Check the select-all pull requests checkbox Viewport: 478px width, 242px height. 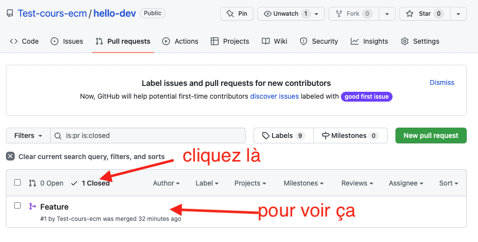[x=18, y=183]
